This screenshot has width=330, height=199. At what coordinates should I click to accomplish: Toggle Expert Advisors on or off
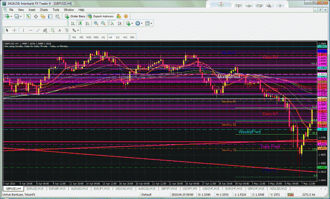[x=101, y=16]
